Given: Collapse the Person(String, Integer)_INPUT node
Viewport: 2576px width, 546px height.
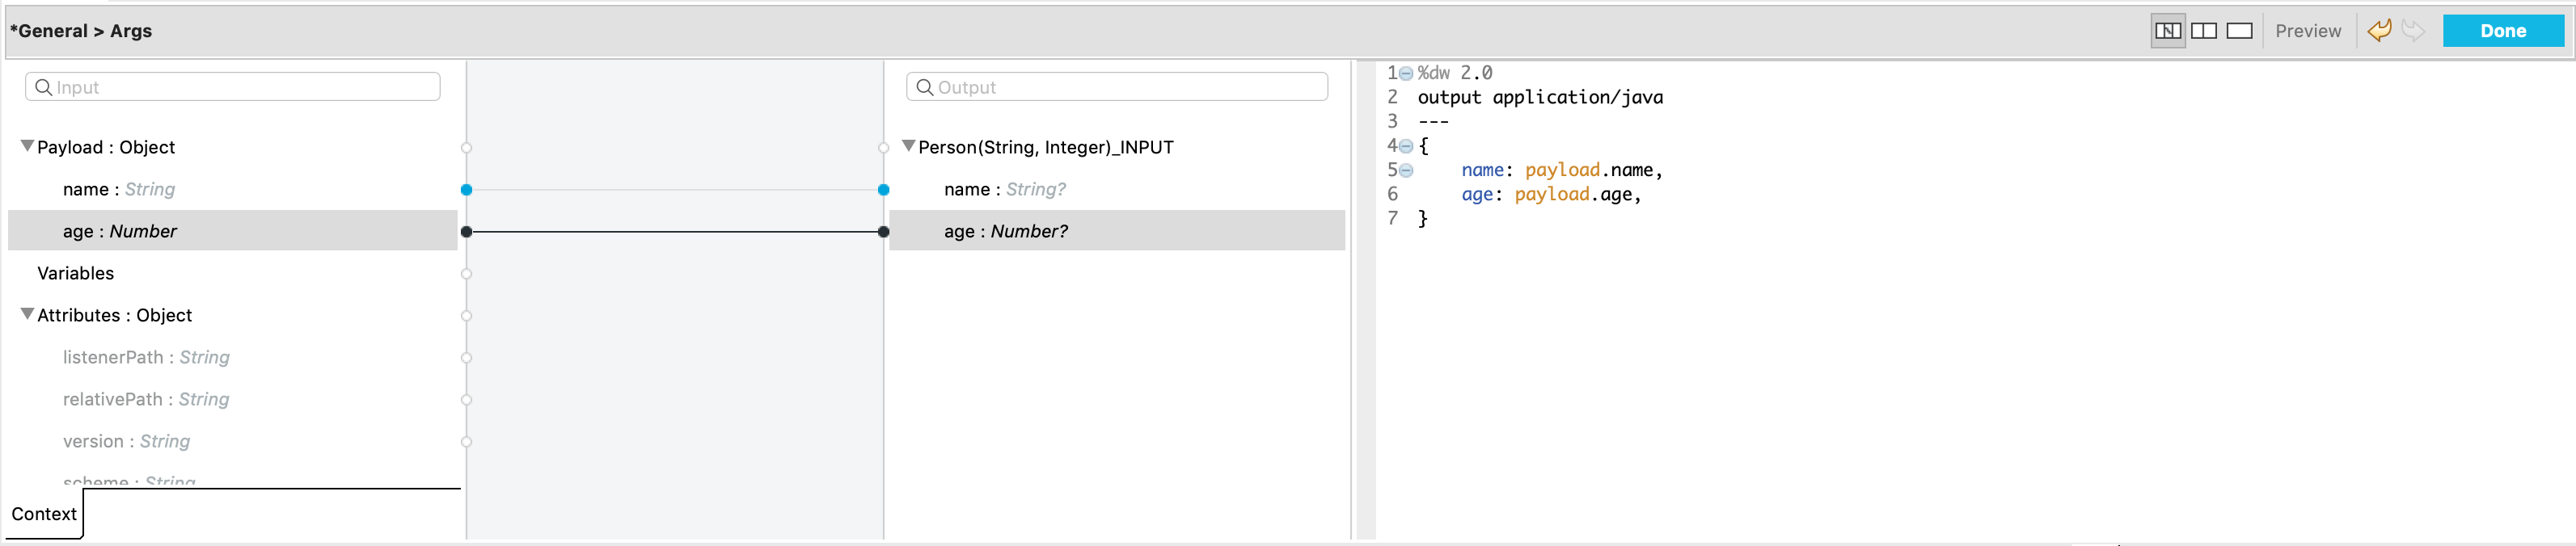Looking at the screenshot, I should (908, 147).
